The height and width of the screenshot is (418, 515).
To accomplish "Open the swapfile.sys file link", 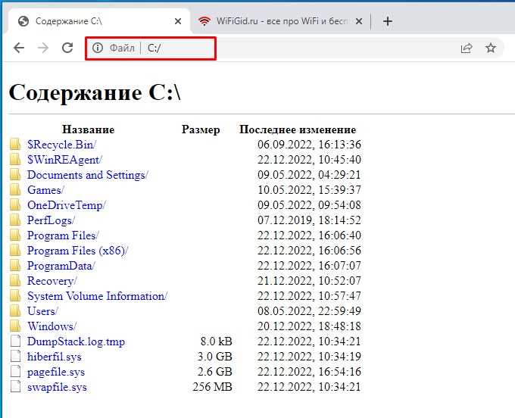I will point(57,386).
